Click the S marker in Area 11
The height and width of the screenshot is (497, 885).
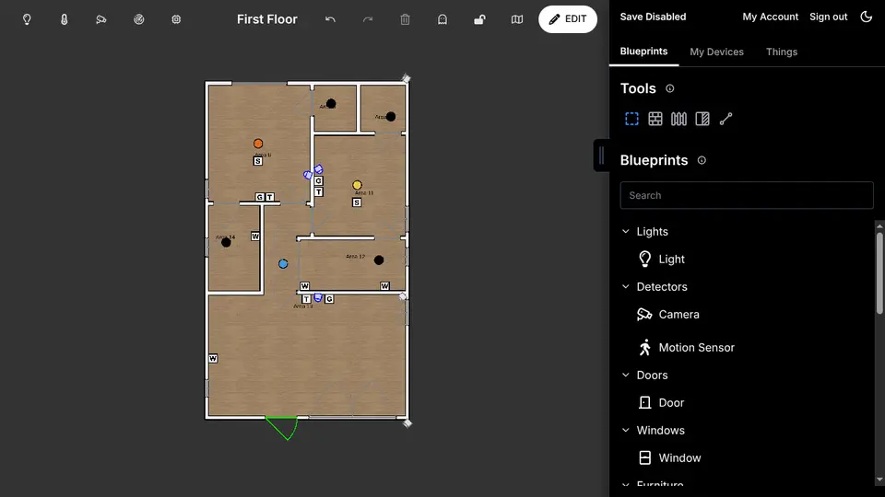(357, 202)
